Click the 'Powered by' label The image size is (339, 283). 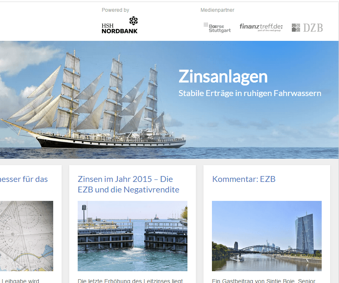coord(115,10)
